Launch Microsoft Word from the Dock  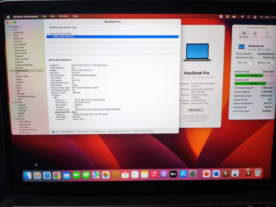[x=216, y=174]
